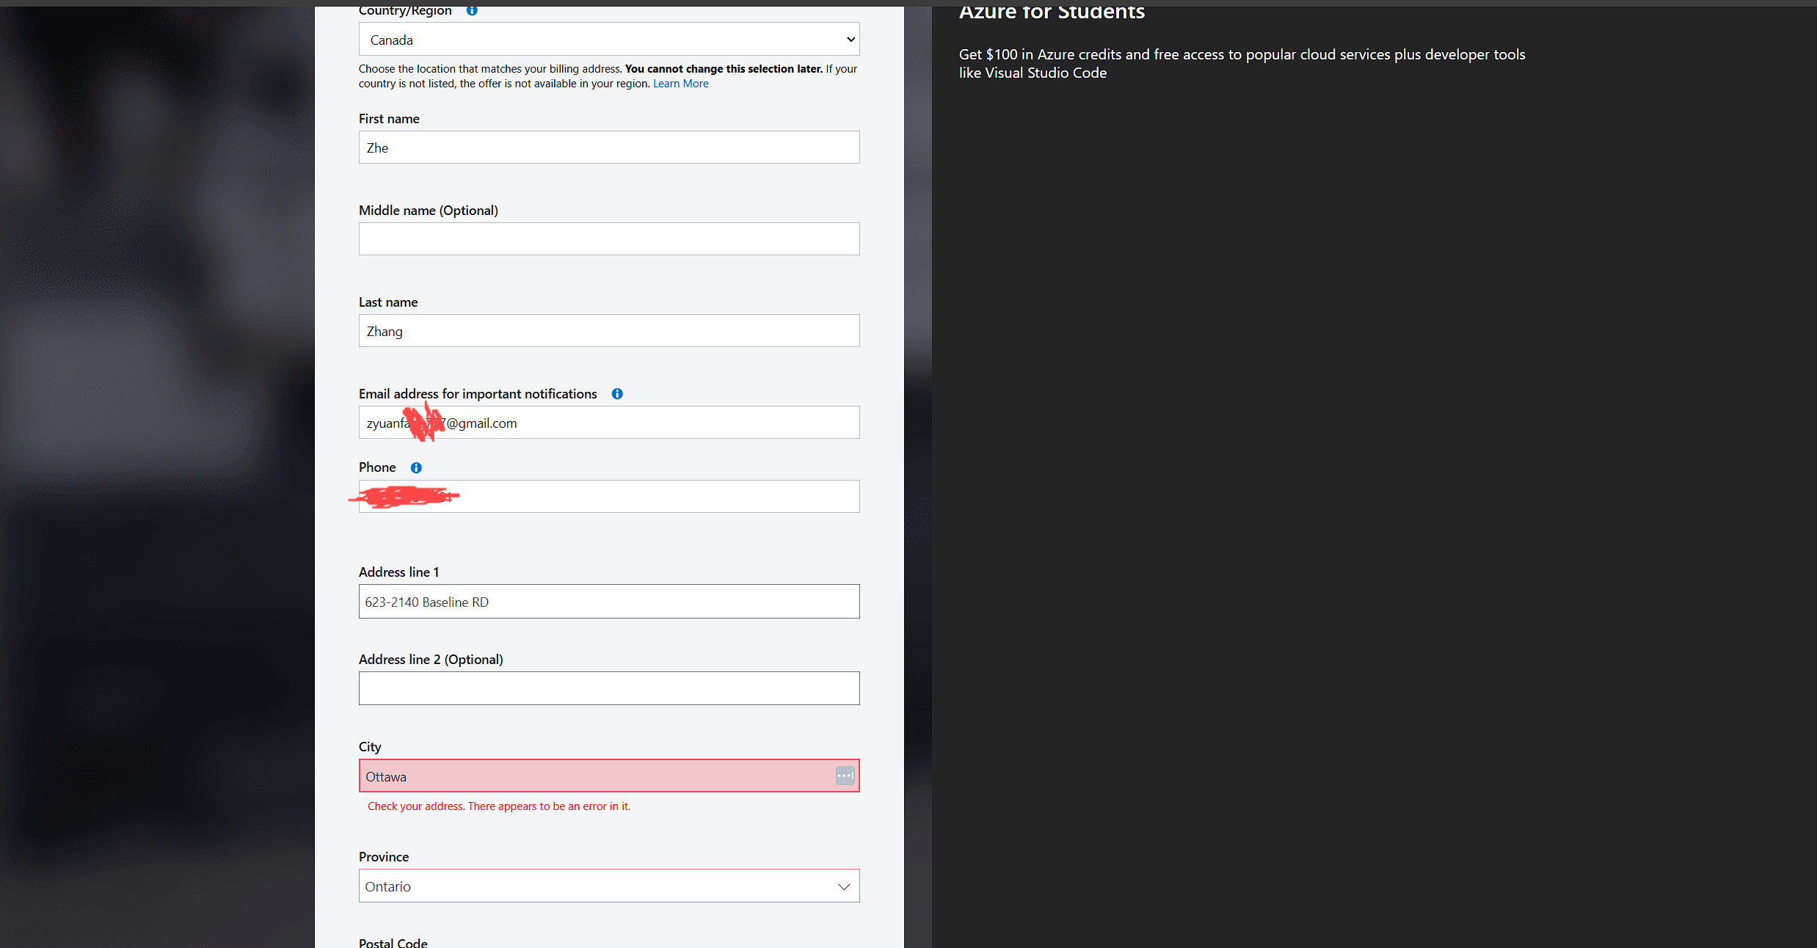
Task: Click the Province field label
Action: click(383, 857)
